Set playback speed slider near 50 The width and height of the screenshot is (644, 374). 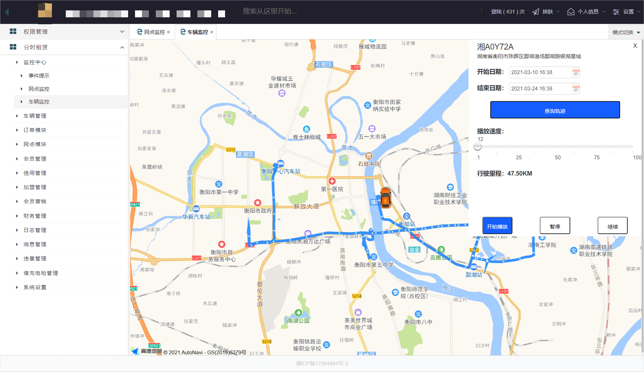point(555,147)
